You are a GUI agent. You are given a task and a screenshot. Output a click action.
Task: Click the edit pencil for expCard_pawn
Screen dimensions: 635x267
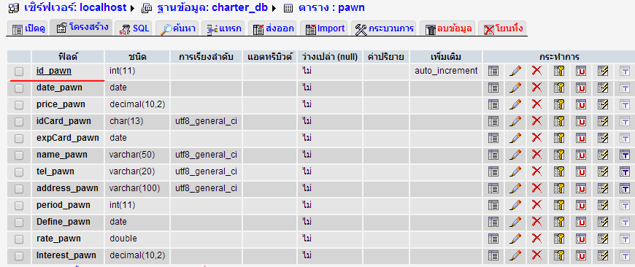pos(515,138)
